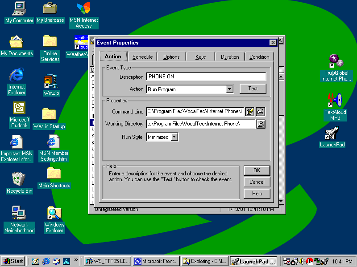Screen dimensions: 357x267
Task: Click scroll up arrow in LaunchPad window
Action: (281, 77)
